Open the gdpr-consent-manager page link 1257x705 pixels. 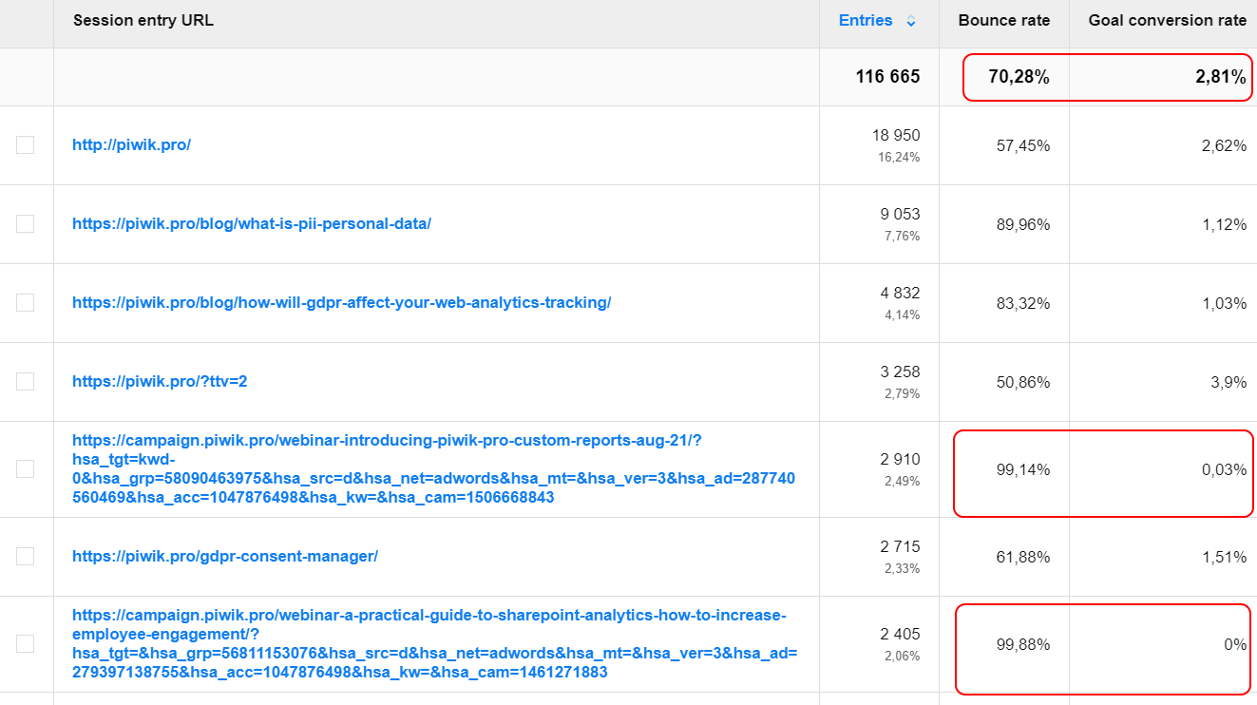(x=225, y=557)
